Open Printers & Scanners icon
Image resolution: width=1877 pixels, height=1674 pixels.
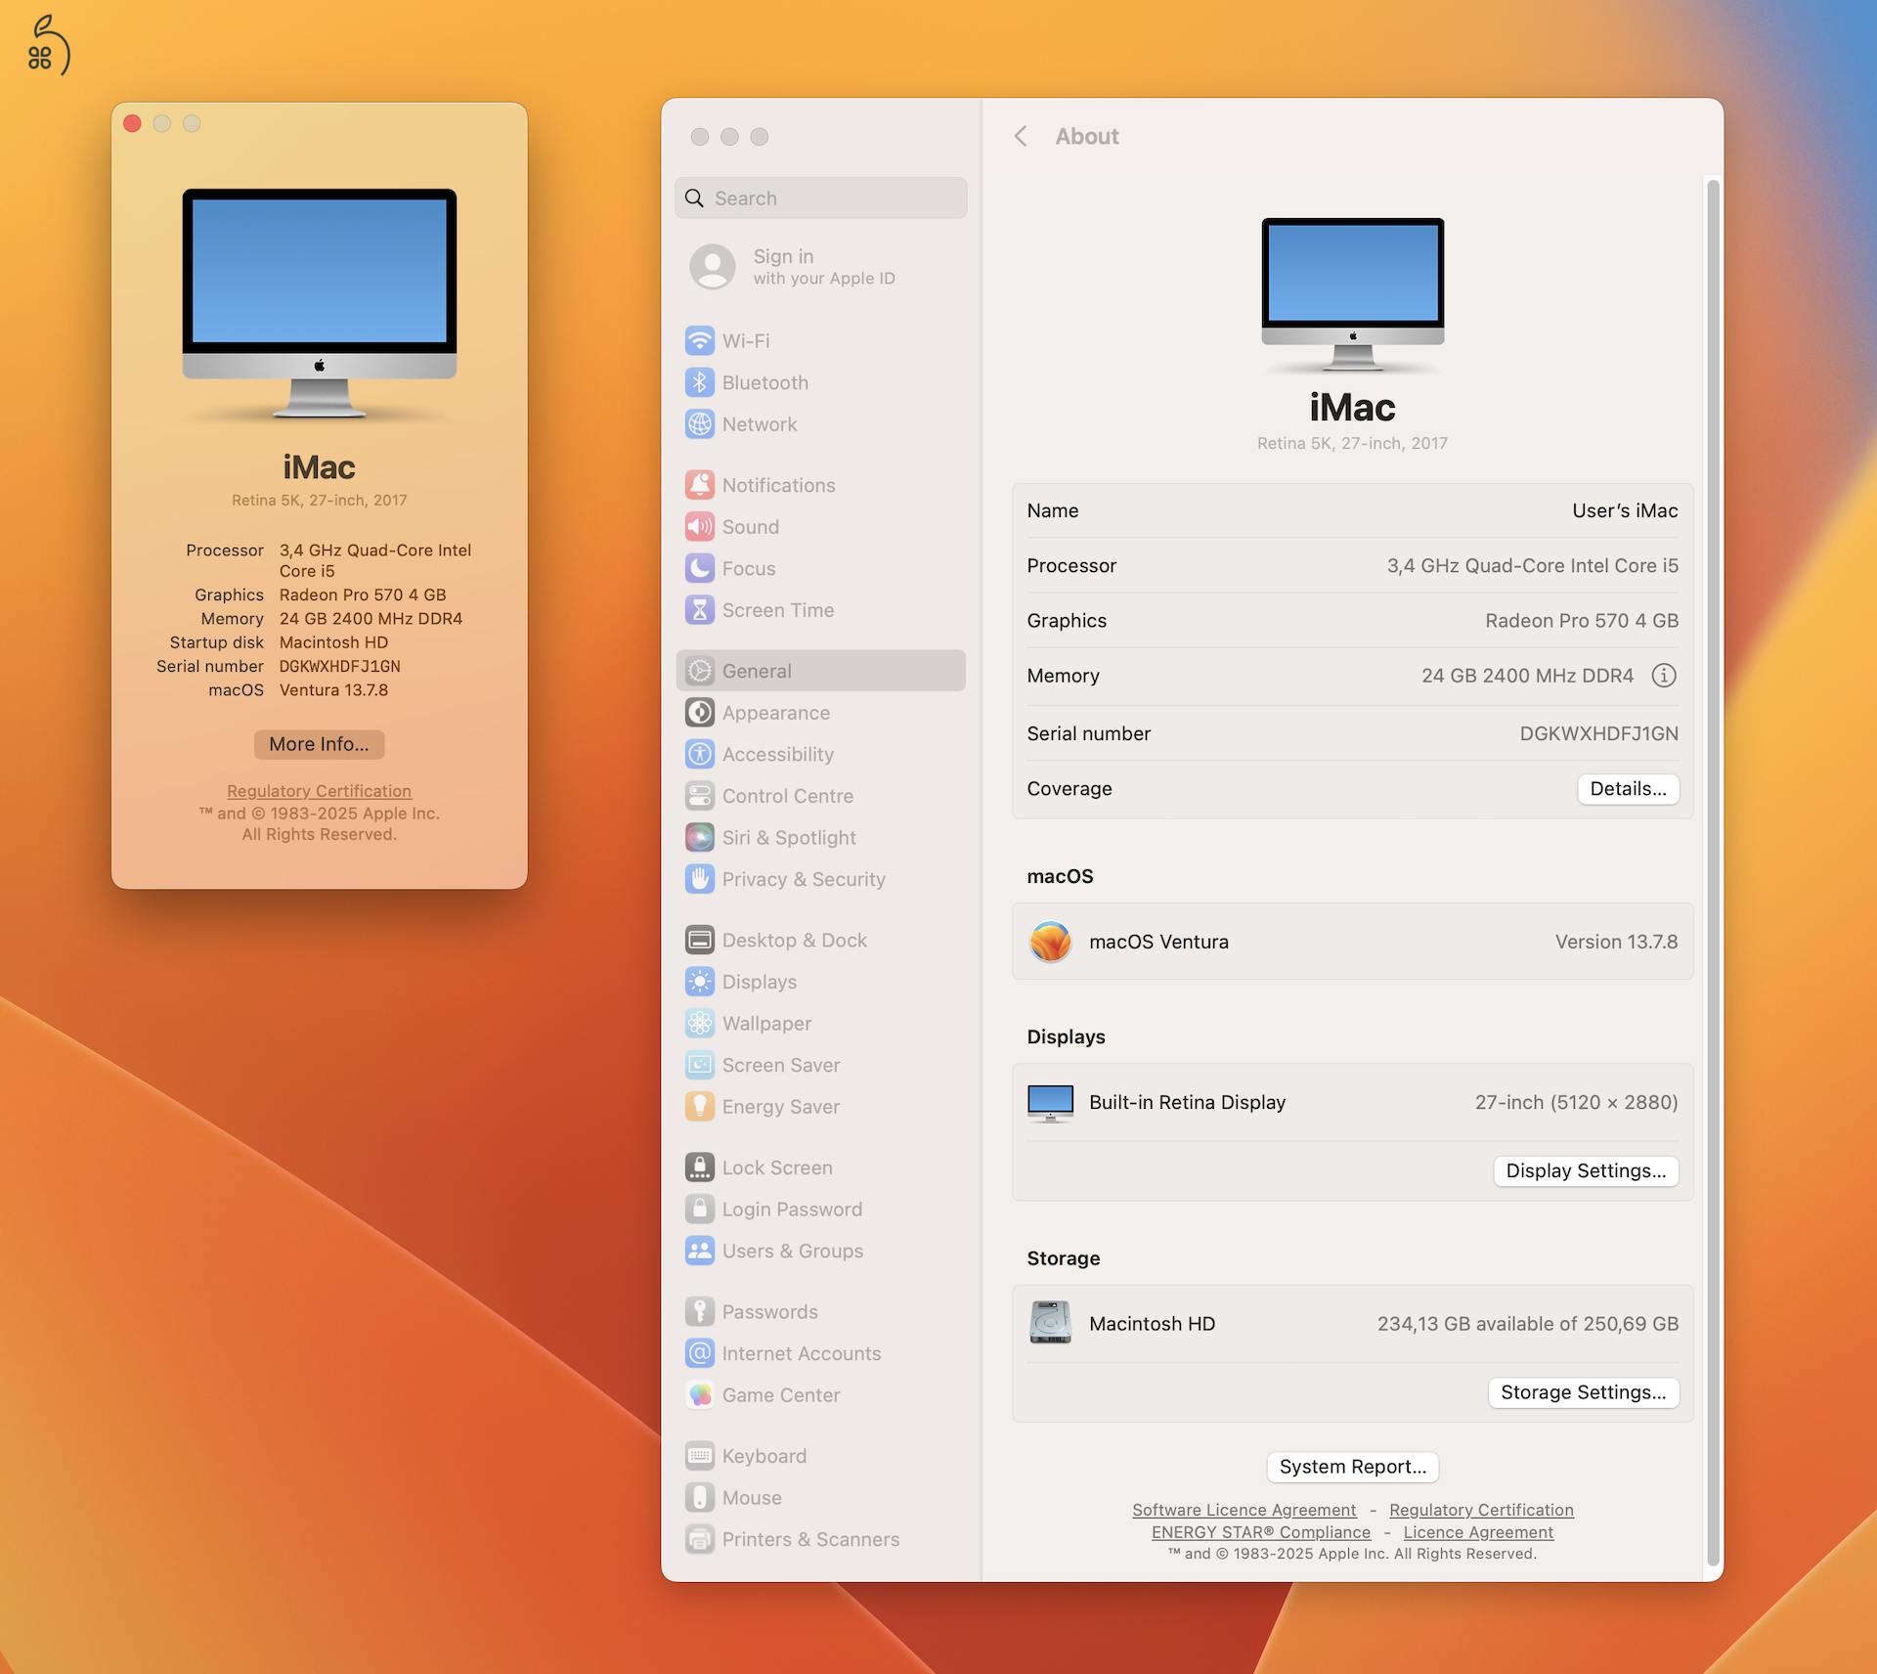(x=699, y=1539)
